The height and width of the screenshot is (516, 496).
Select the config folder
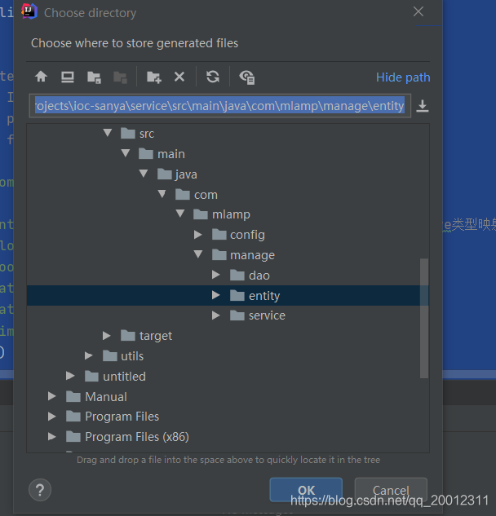tap(238, 235)
